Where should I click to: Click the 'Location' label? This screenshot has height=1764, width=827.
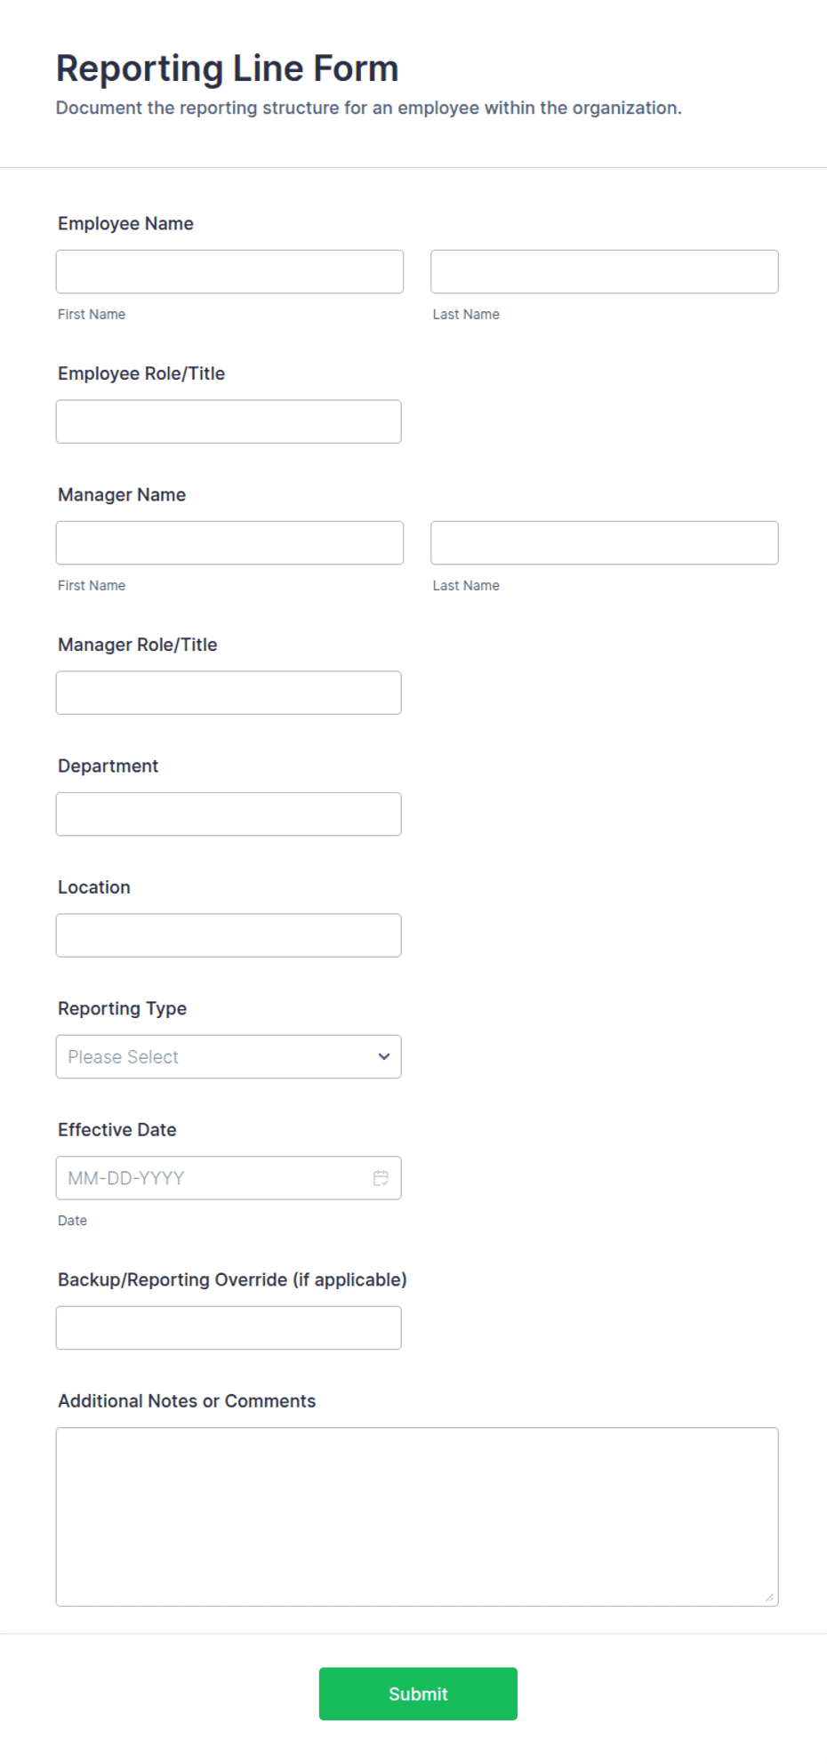[x=93, y=887]
